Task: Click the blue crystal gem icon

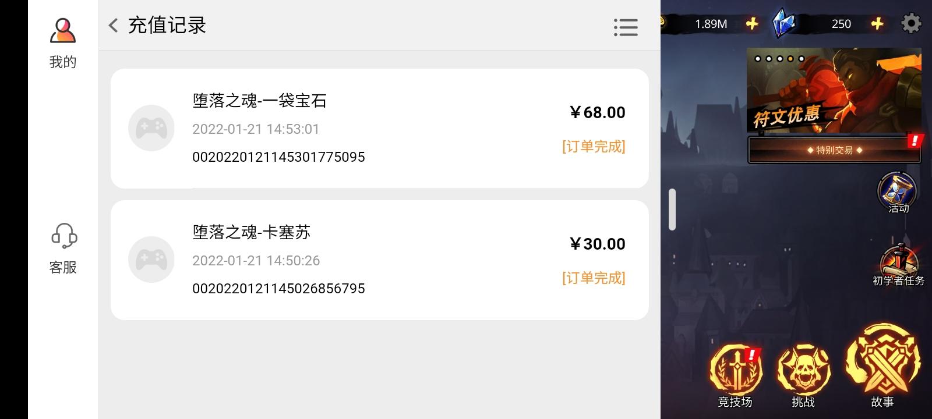Action: [784, 23]
